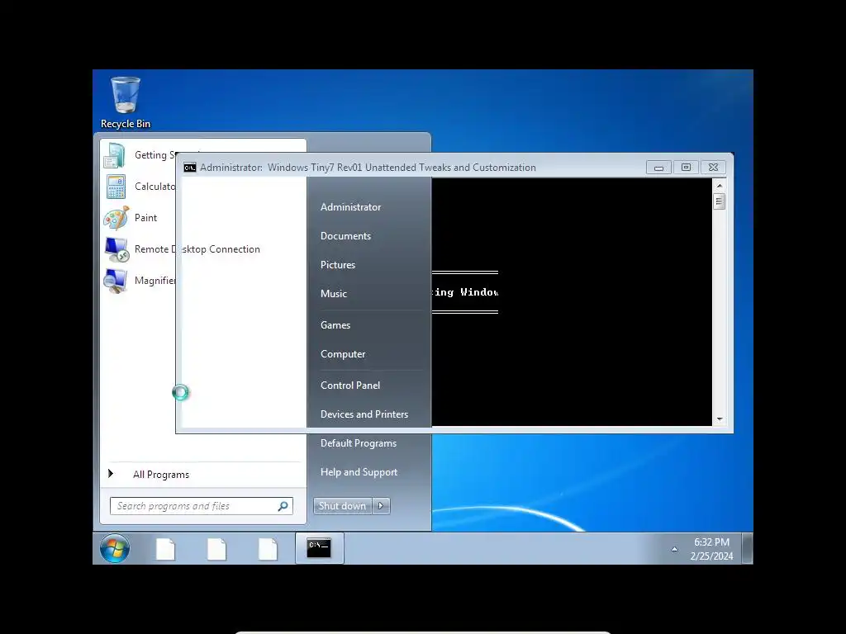Click the command prompt window title icon
This screenshot has height=634, width=846.
tap(189, 168)
